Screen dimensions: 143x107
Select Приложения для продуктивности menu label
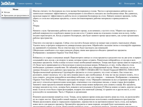point(16,16)
